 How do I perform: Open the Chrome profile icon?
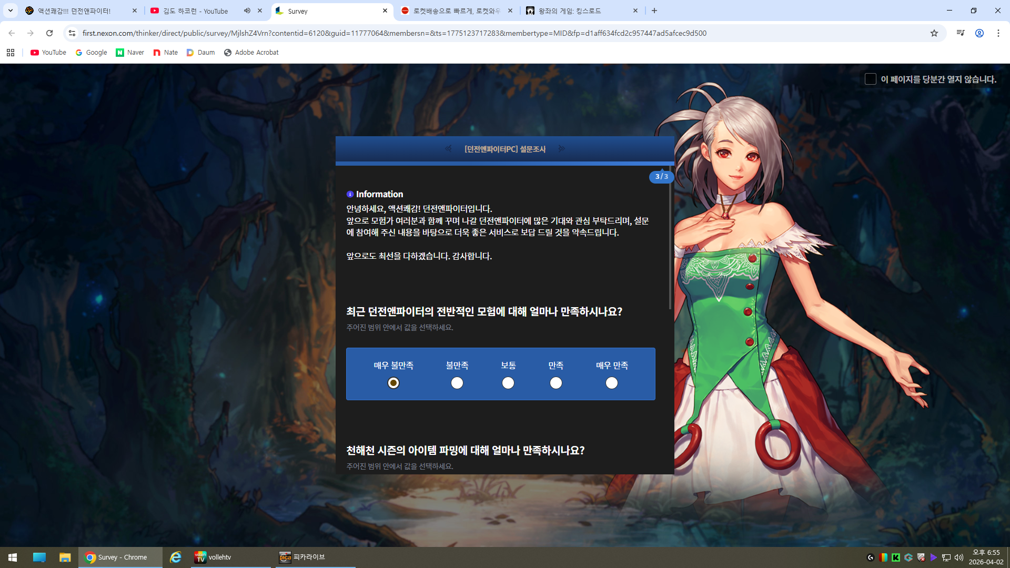click(979, 33)
